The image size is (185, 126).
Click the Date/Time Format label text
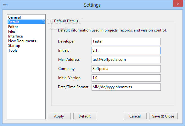click(73, 87)
